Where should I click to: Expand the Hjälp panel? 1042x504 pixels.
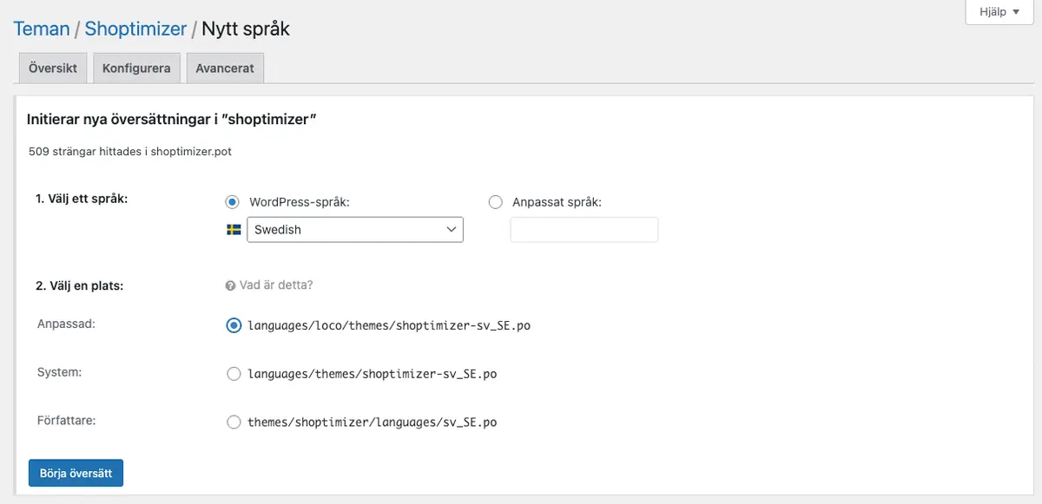coord(999,12)
